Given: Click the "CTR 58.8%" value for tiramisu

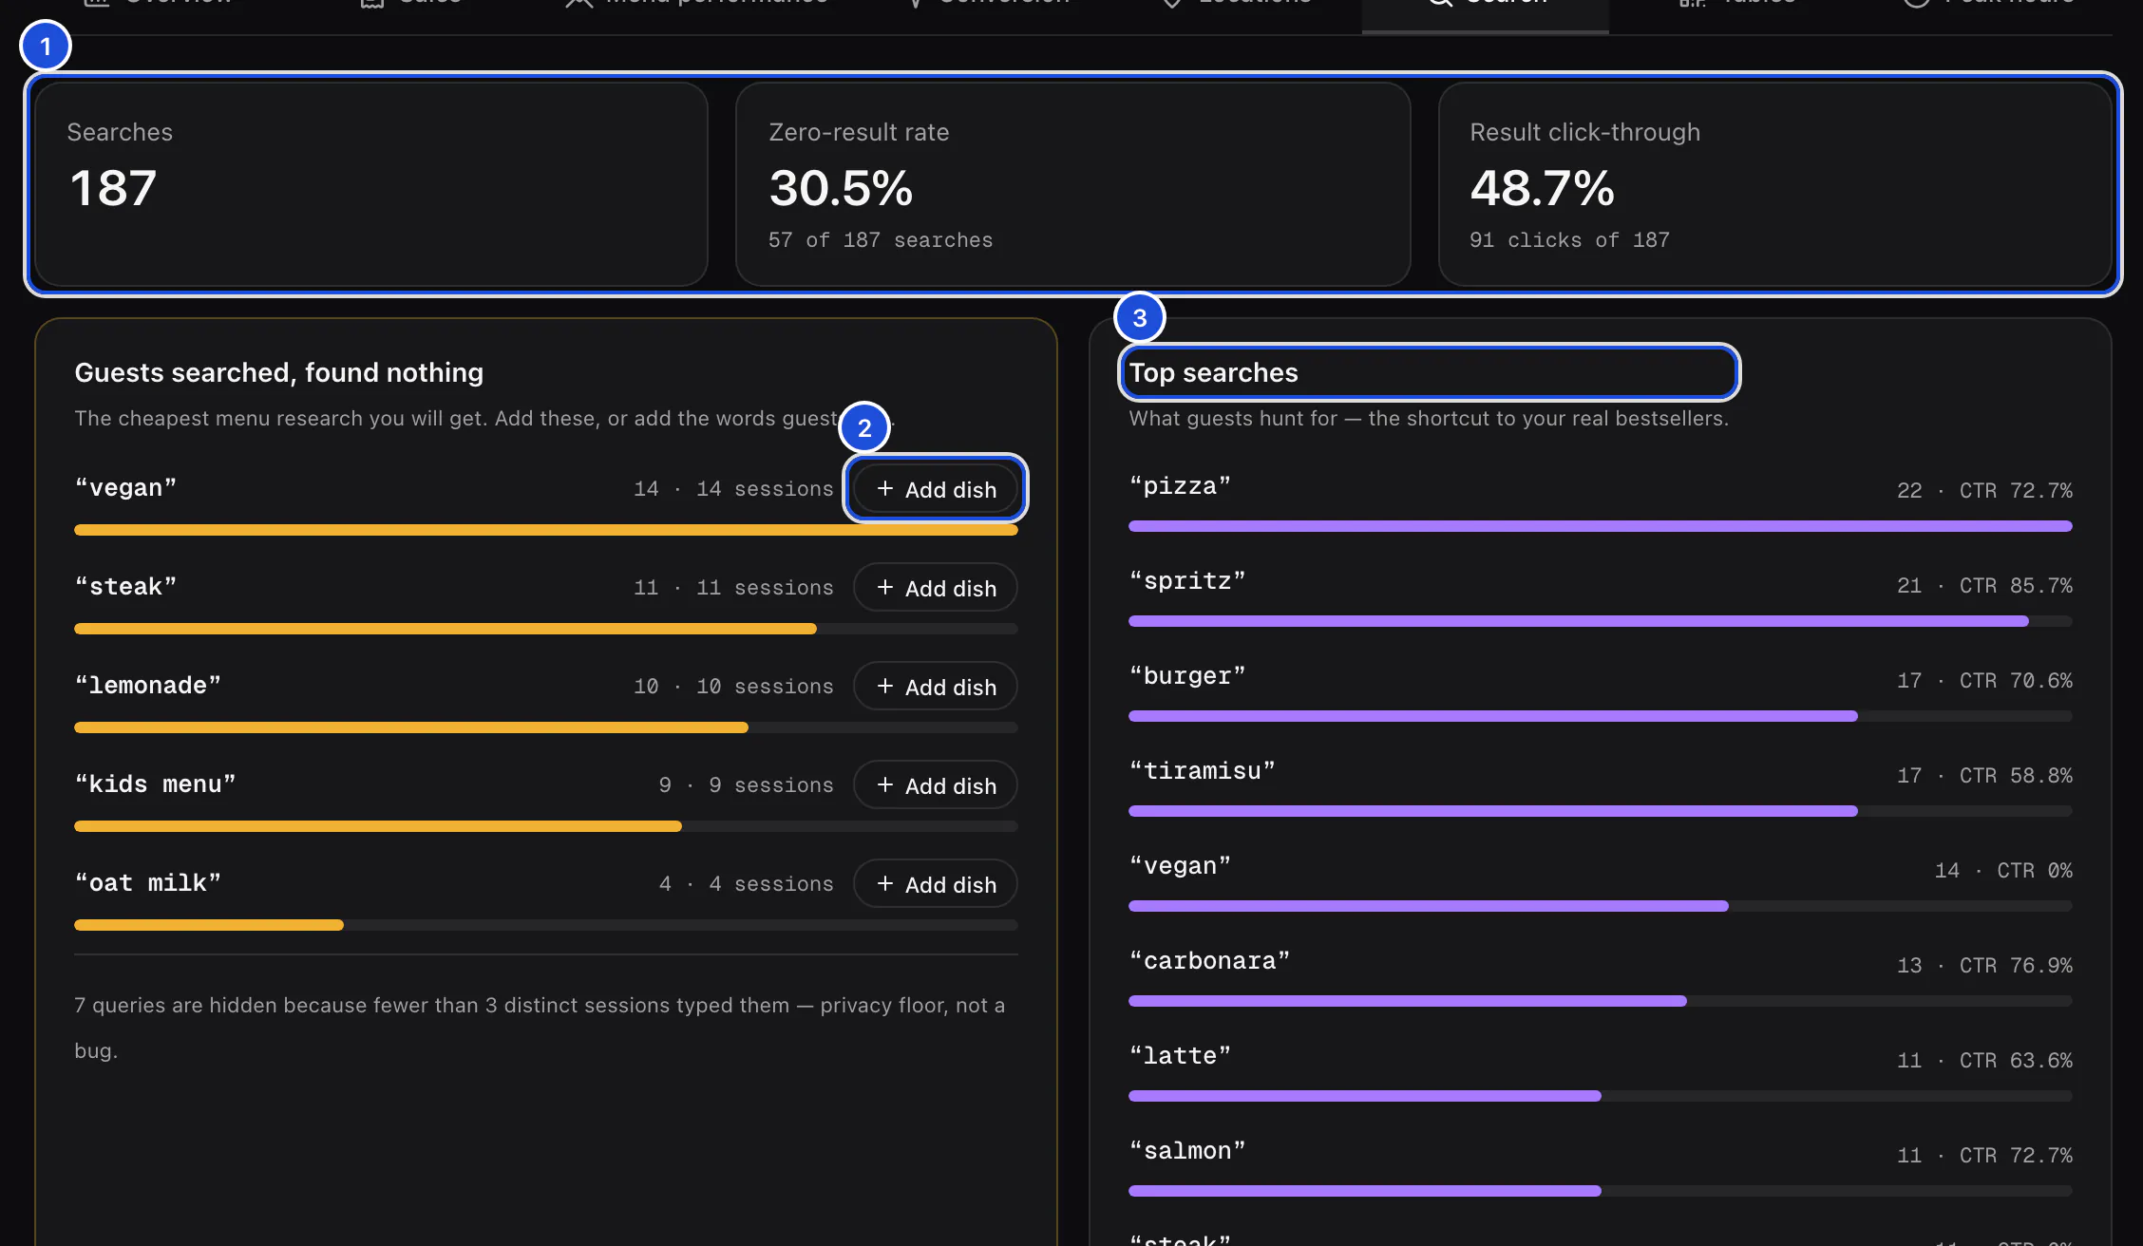Looking at the screenshot, I should (x=2016, y=776).
